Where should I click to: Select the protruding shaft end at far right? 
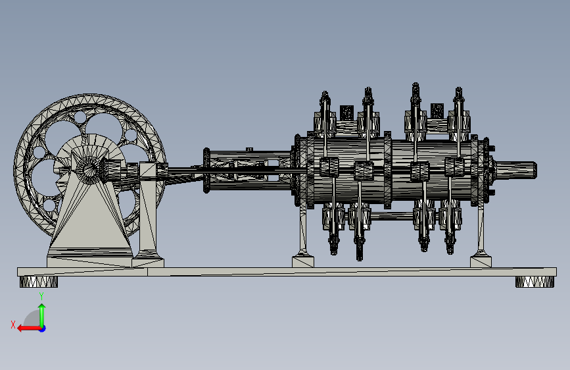[x=516, y=170]
